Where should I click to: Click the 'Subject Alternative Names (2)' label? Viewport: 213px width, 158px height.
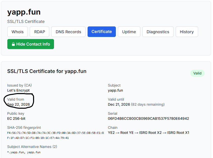point(32,147)
